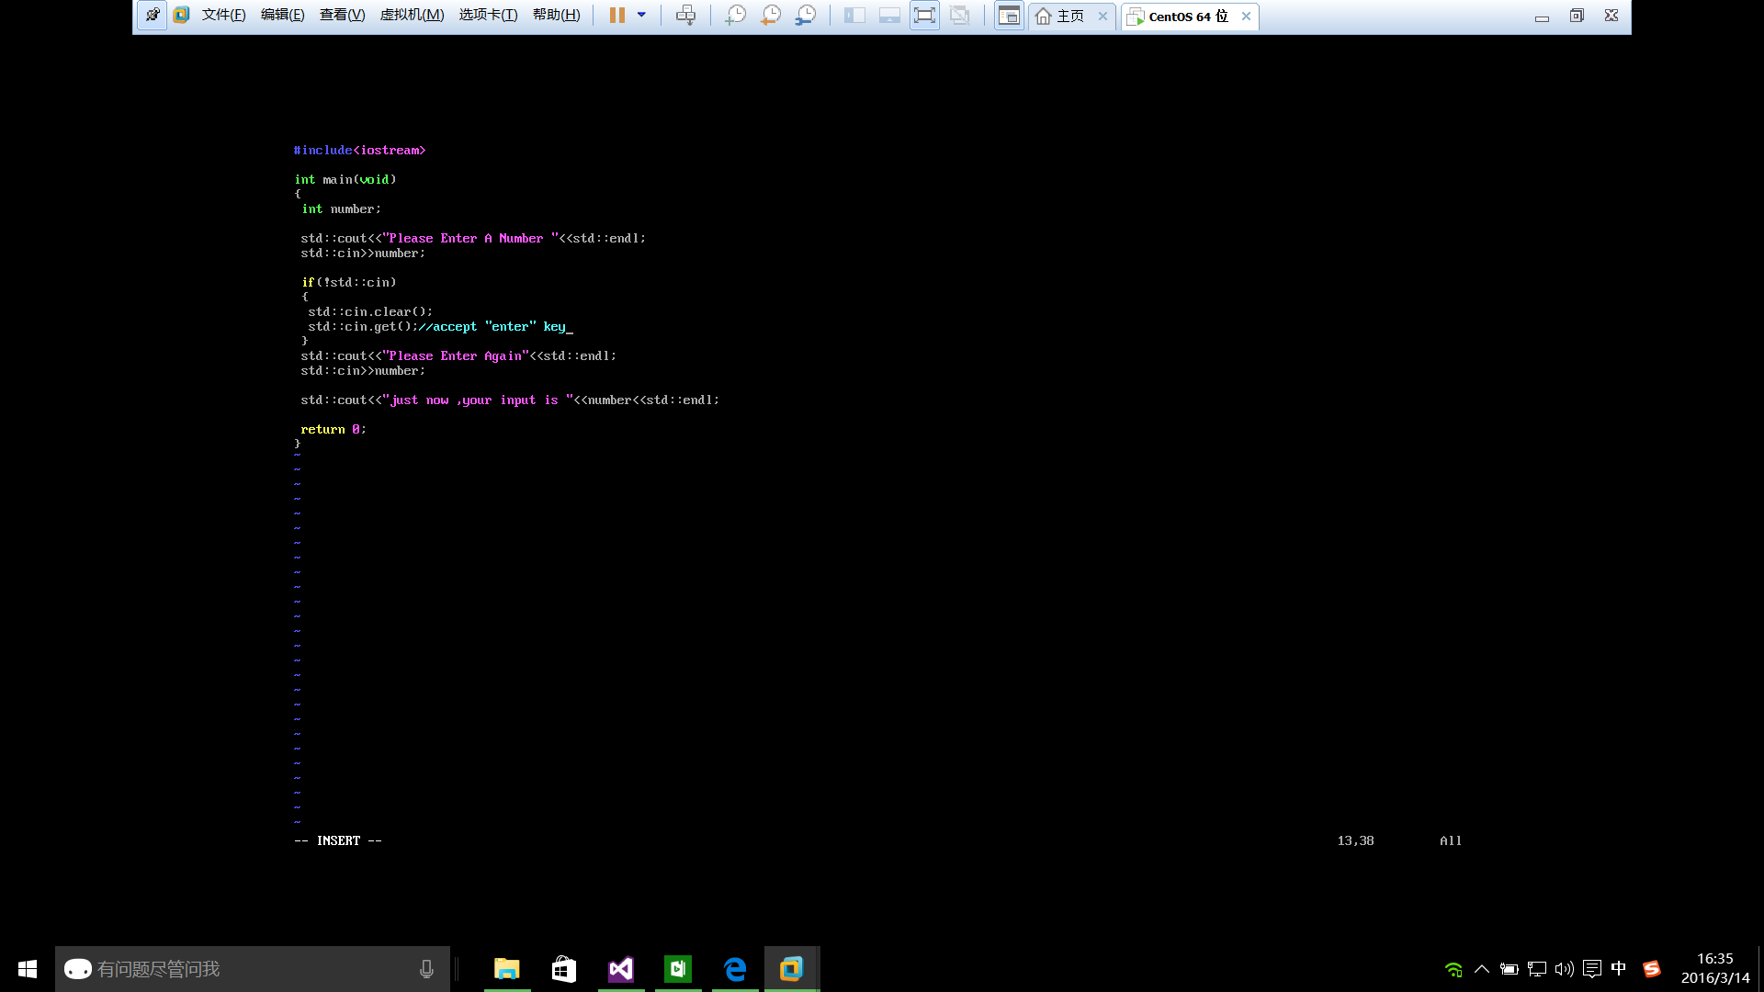Viewport: 1764px width, 992px height.
Task: Click the "just now ,your input is" line
Action: click(x=510, y=400)
